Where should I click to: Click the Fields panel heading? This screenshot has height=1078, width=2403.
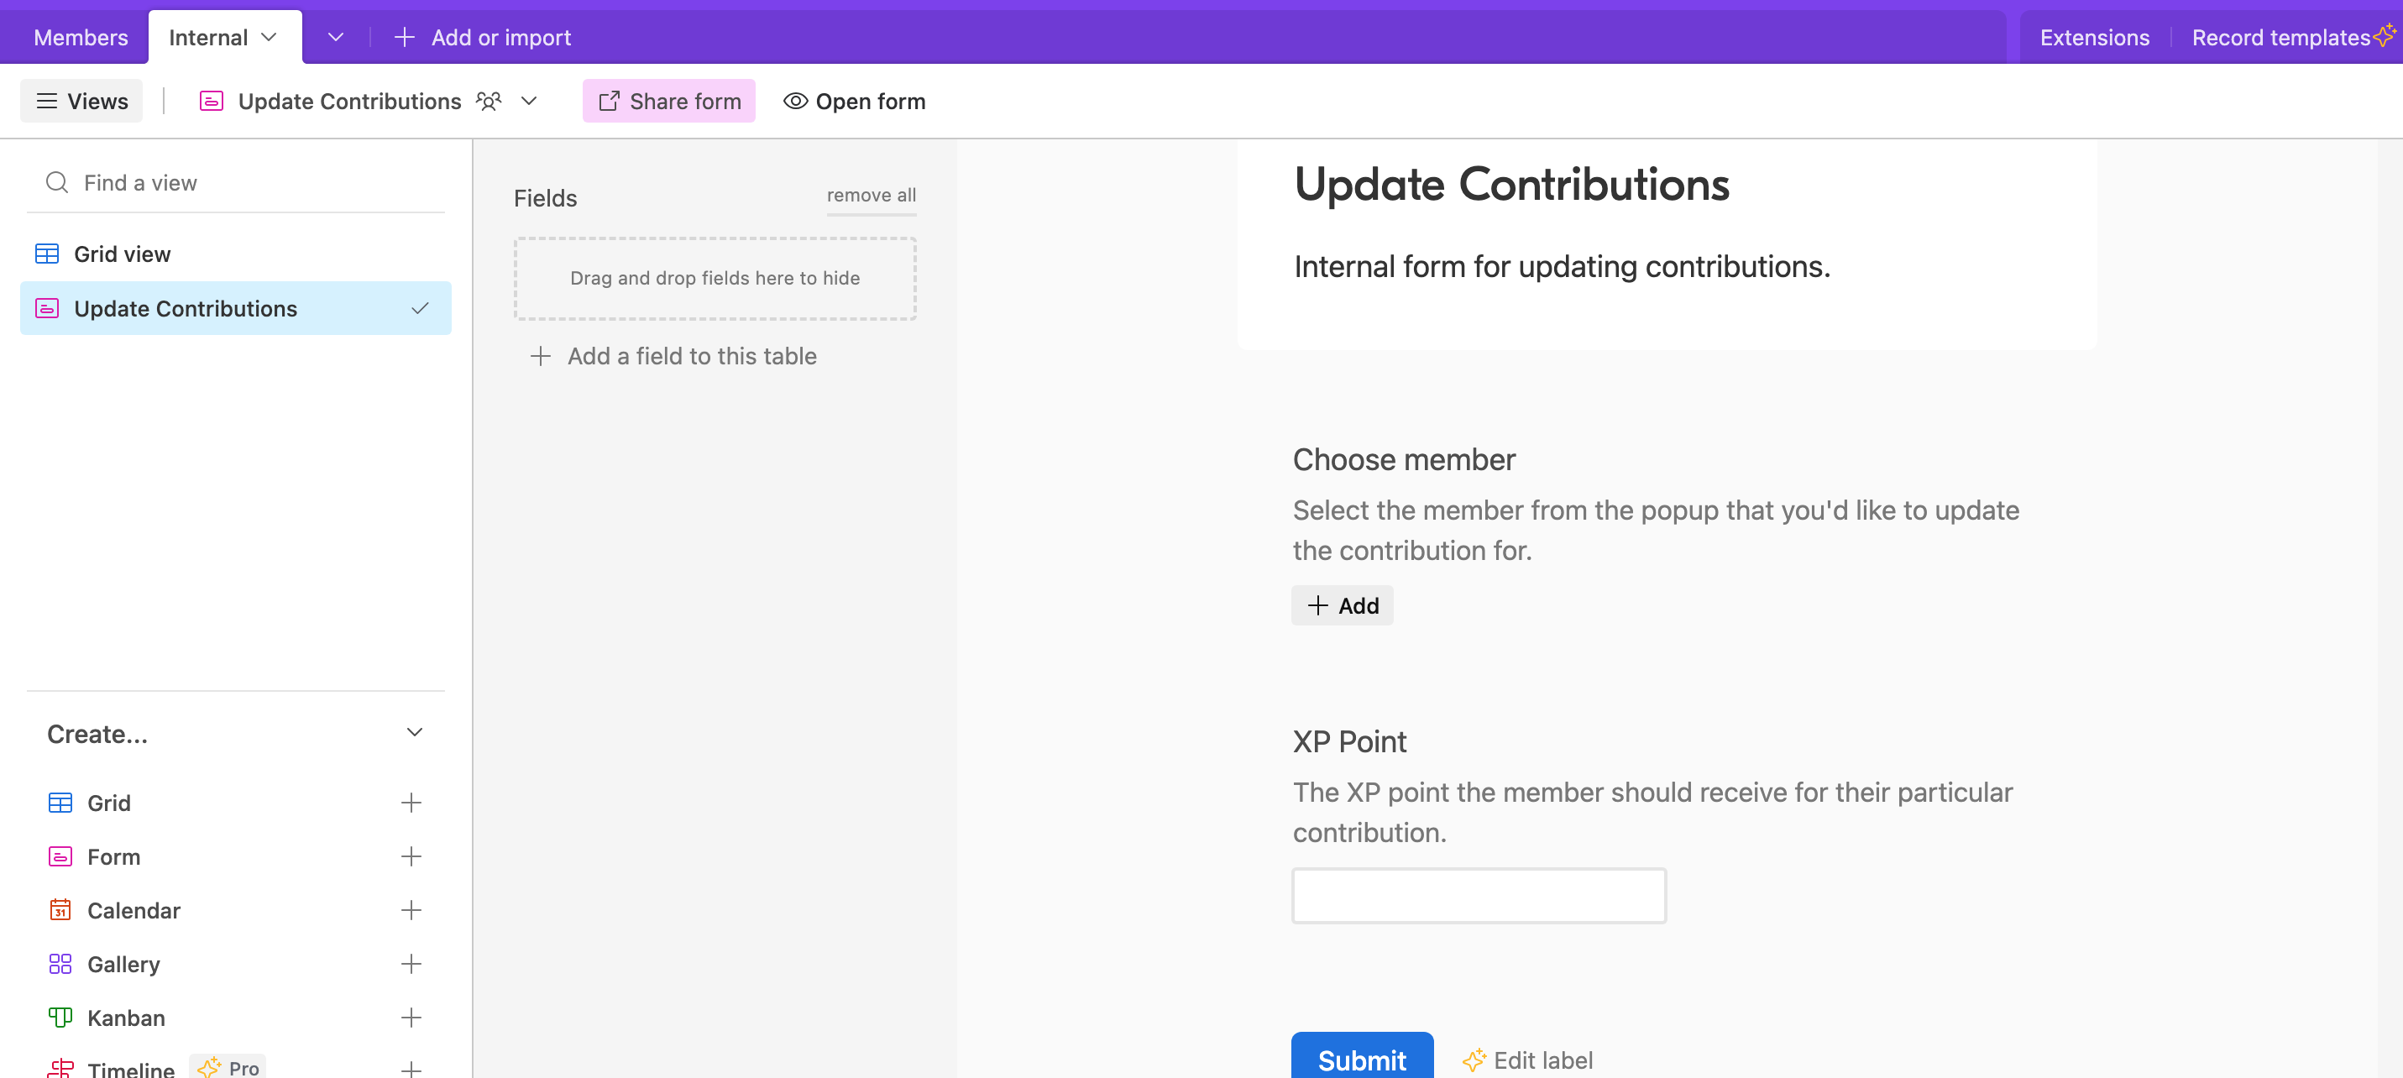tap(545, 199)
